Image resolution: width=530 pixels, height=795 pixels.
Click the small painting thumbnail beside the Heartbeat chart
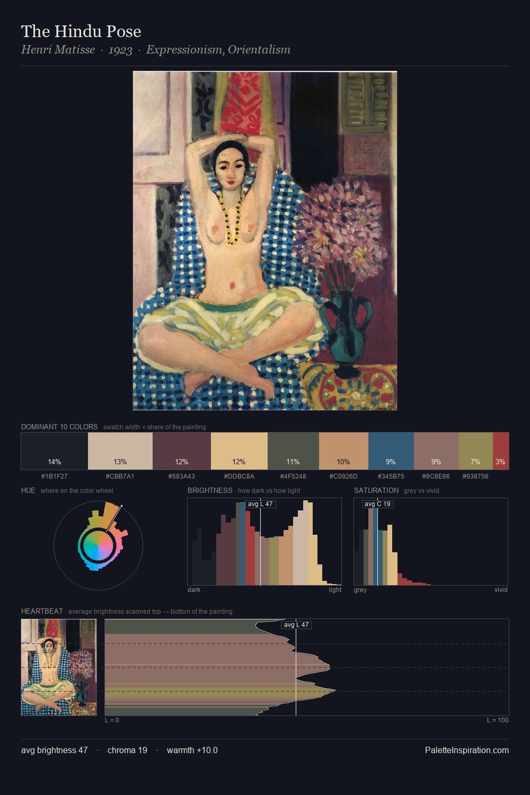click(59, 667)
